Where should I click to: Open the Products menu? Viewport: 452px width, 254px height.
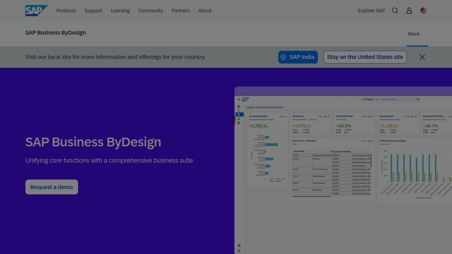(x=66, y=11)
